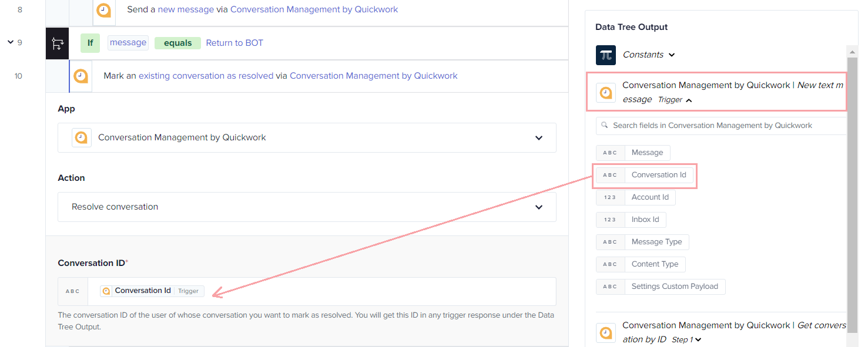
Task: Click the Conversation Management icon in step 10
Action: 81,76
